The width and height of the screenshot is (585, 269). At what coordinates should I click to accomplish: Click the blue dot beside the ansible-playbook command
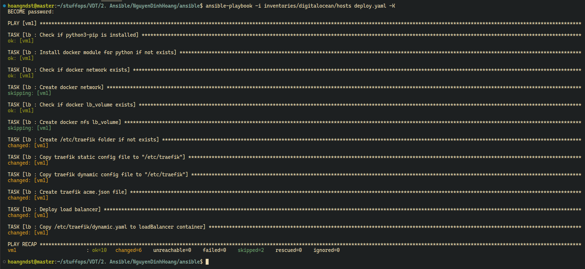tap(4, 6)
